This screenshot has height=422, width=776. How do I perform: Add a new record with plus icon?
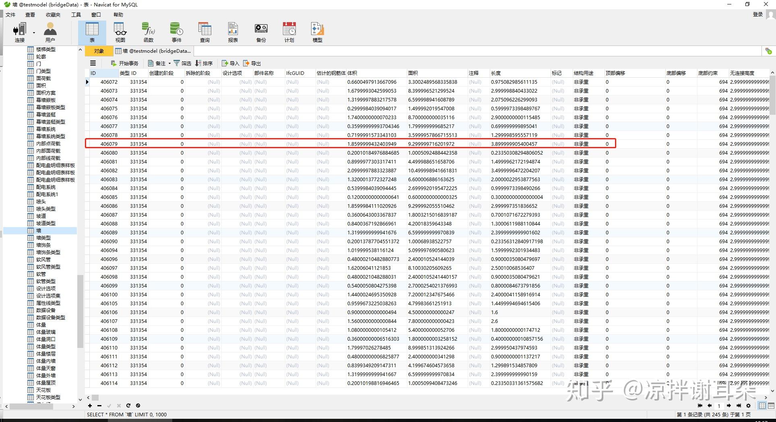point(90,405)
